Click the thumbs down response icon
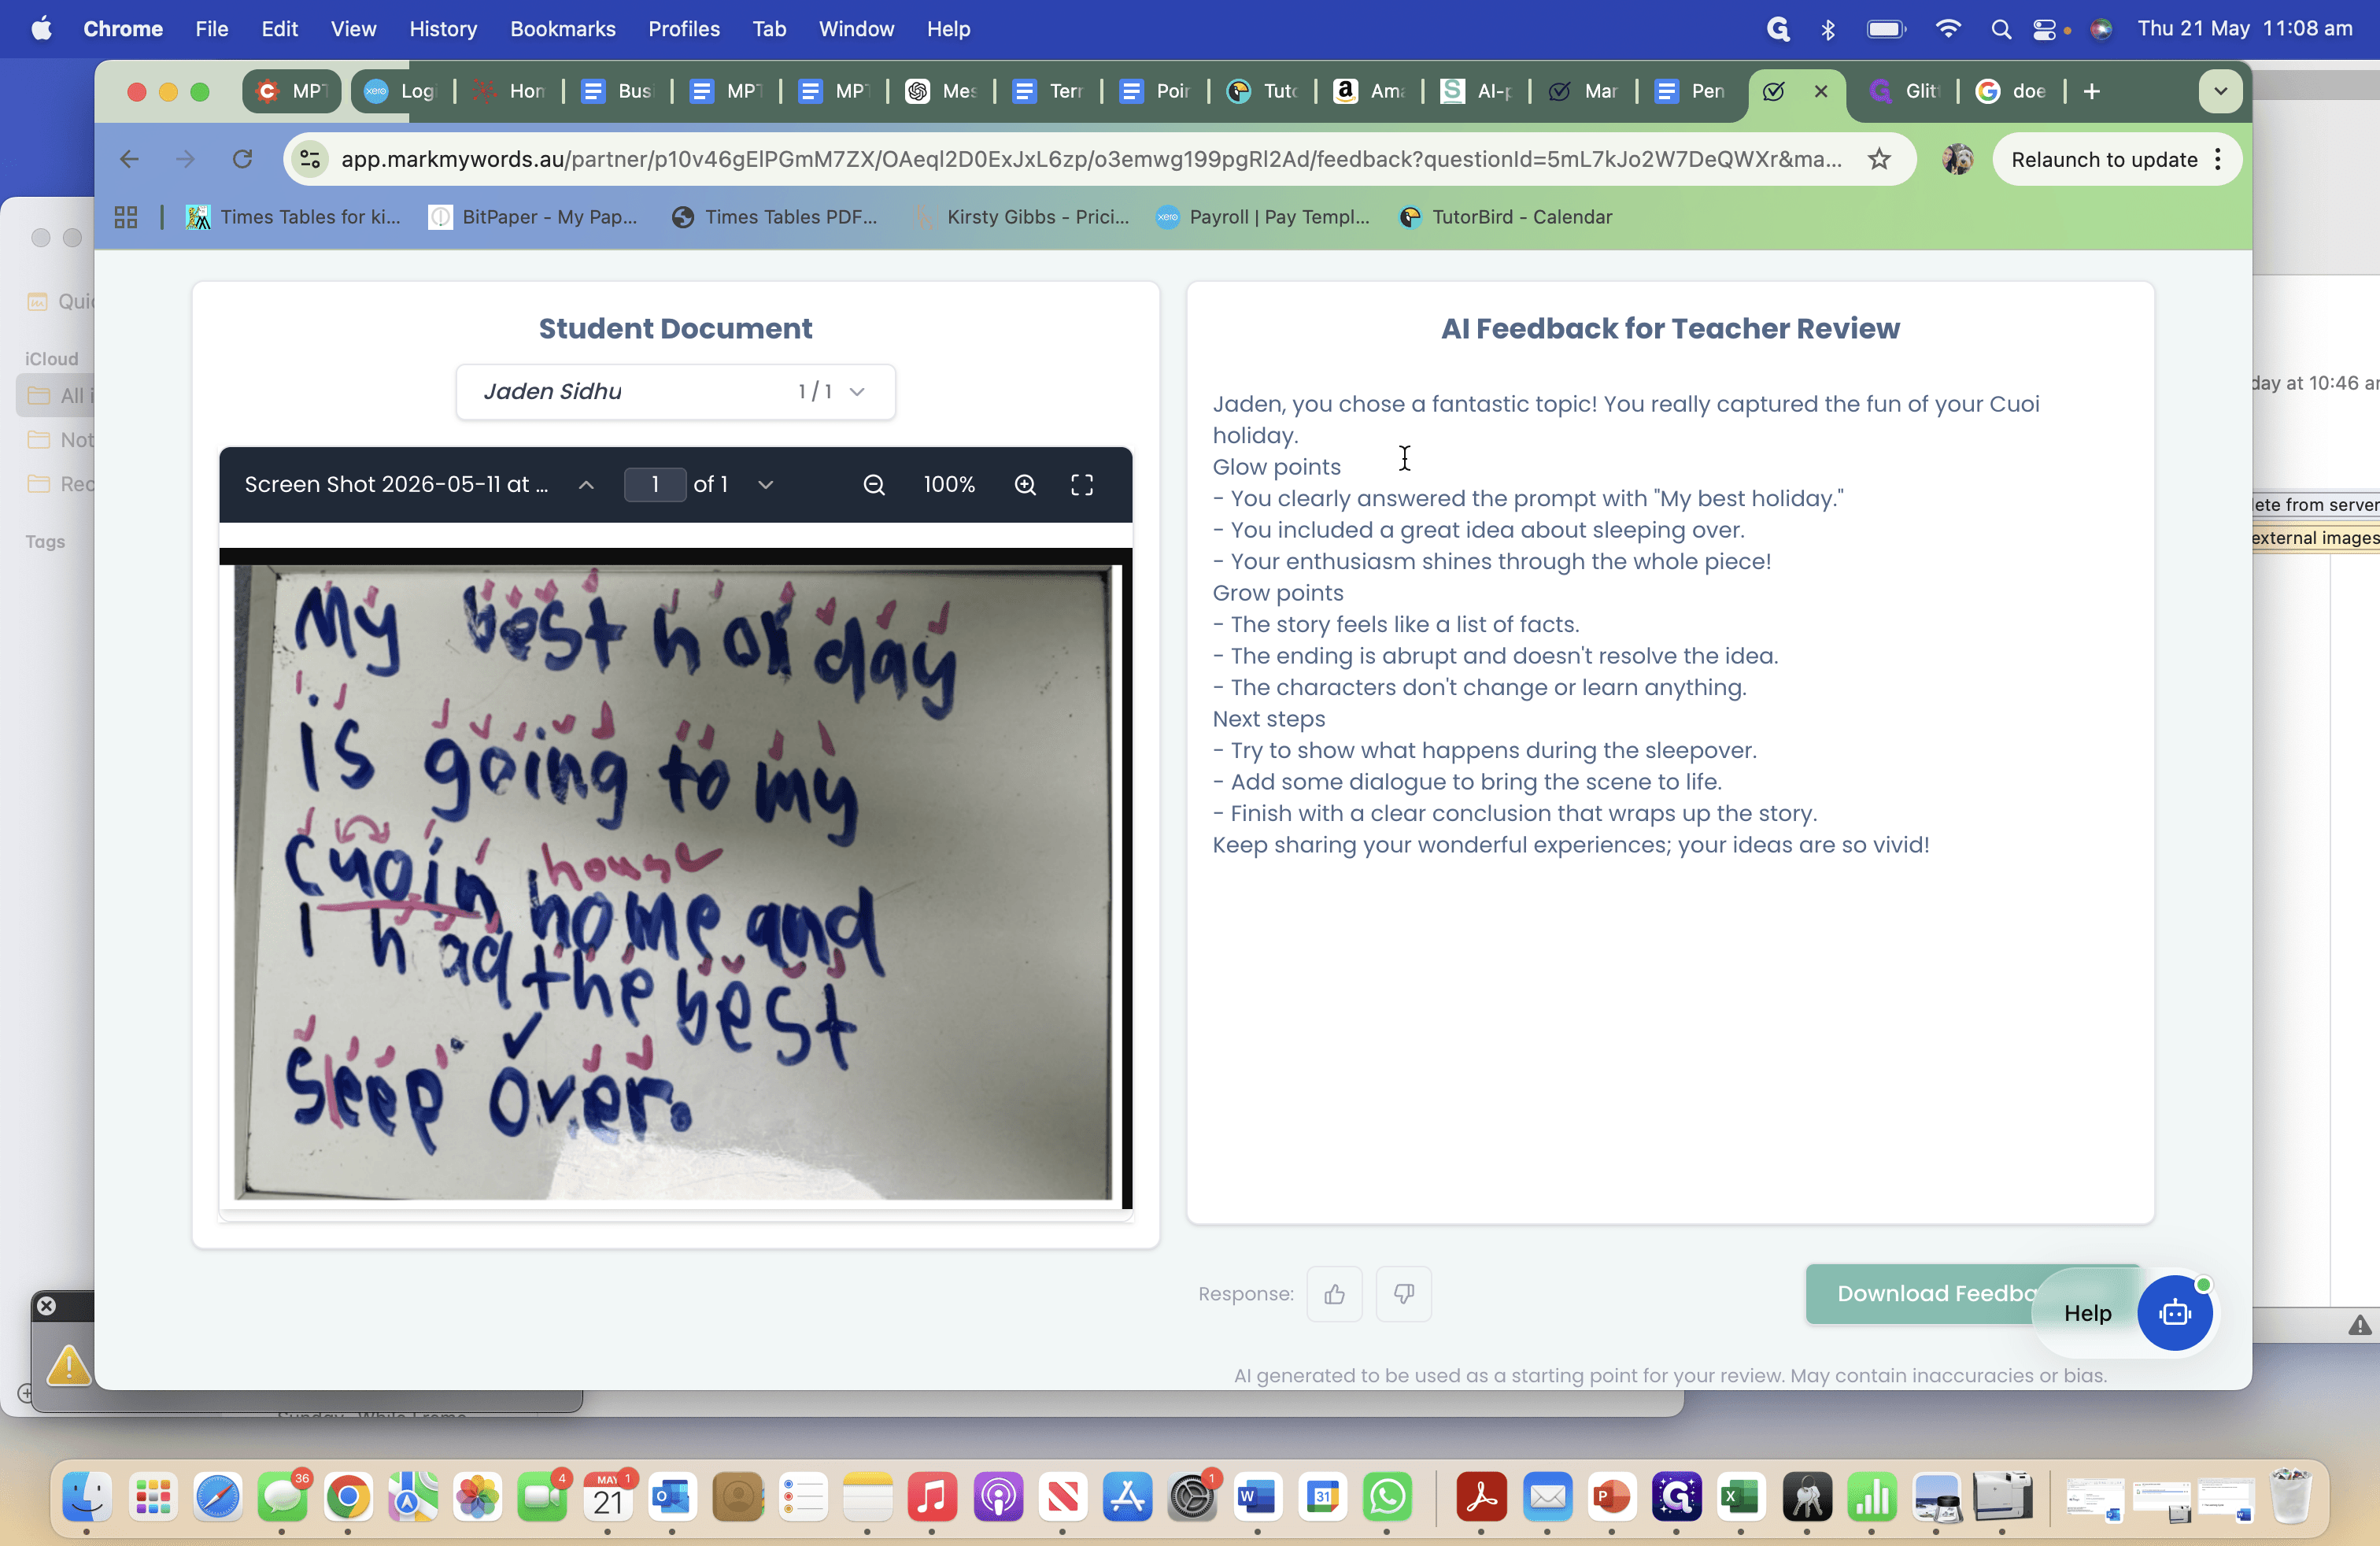 tap(1403, 1294)
